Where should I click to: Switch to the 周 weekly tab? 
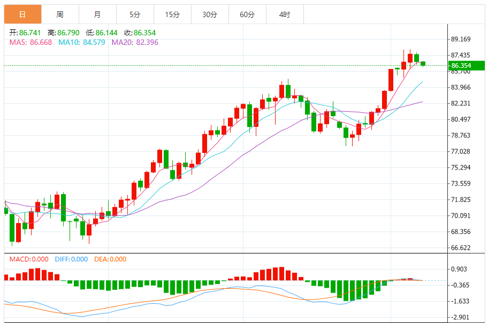[x=60, y=14]
